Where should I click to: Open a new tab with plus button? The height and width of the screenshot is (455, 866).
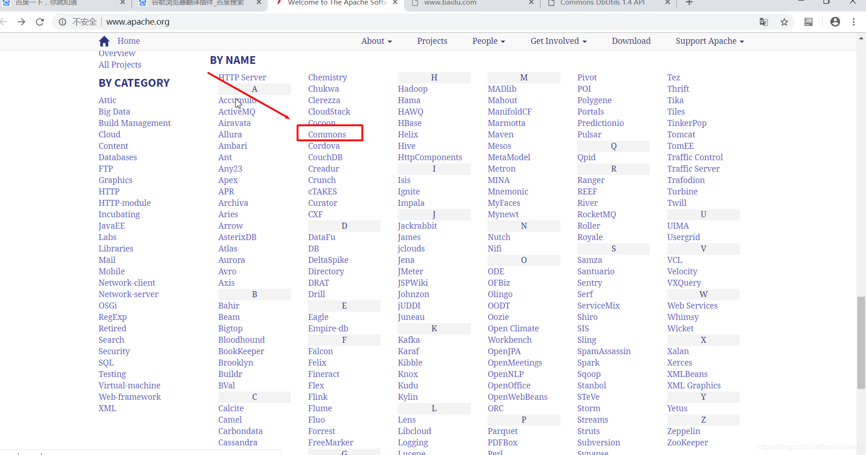(x=690, y=3)
